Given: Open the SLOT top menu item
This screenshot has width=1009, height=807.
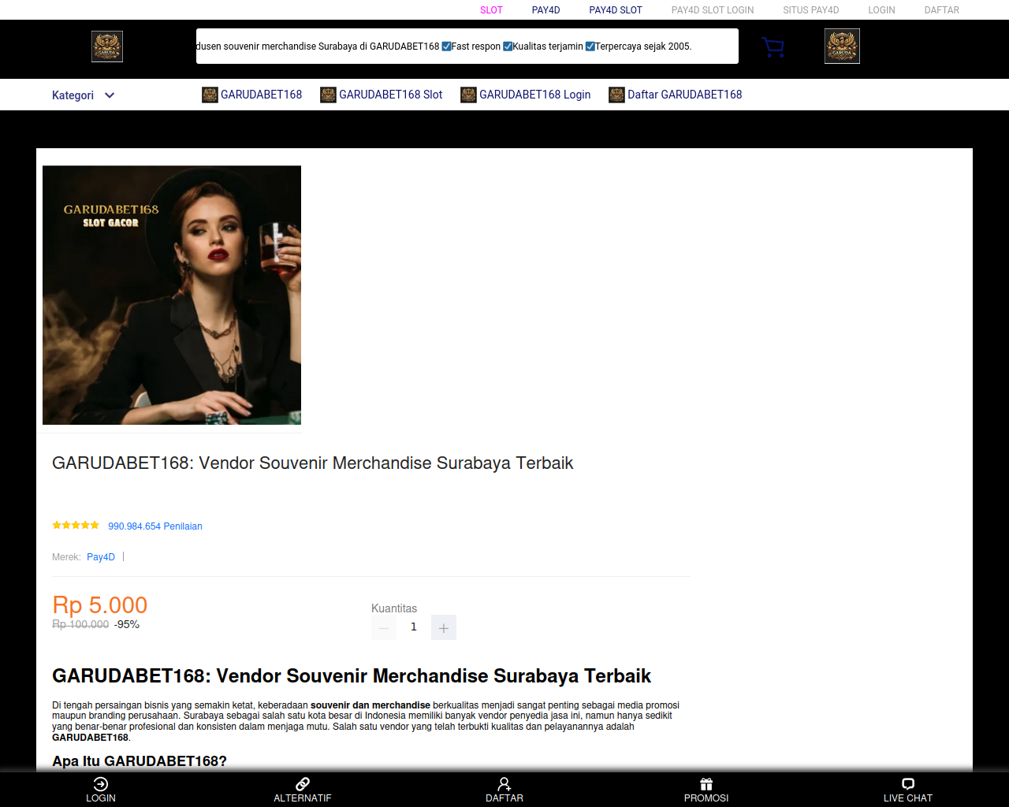Looking at the screenshot, I should pyautogui.click(x=491, y=10).
